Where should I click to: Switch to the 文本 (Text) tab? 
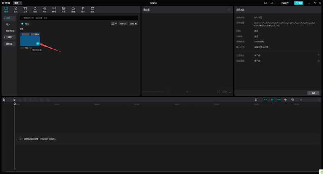click(x=25, y=9)
